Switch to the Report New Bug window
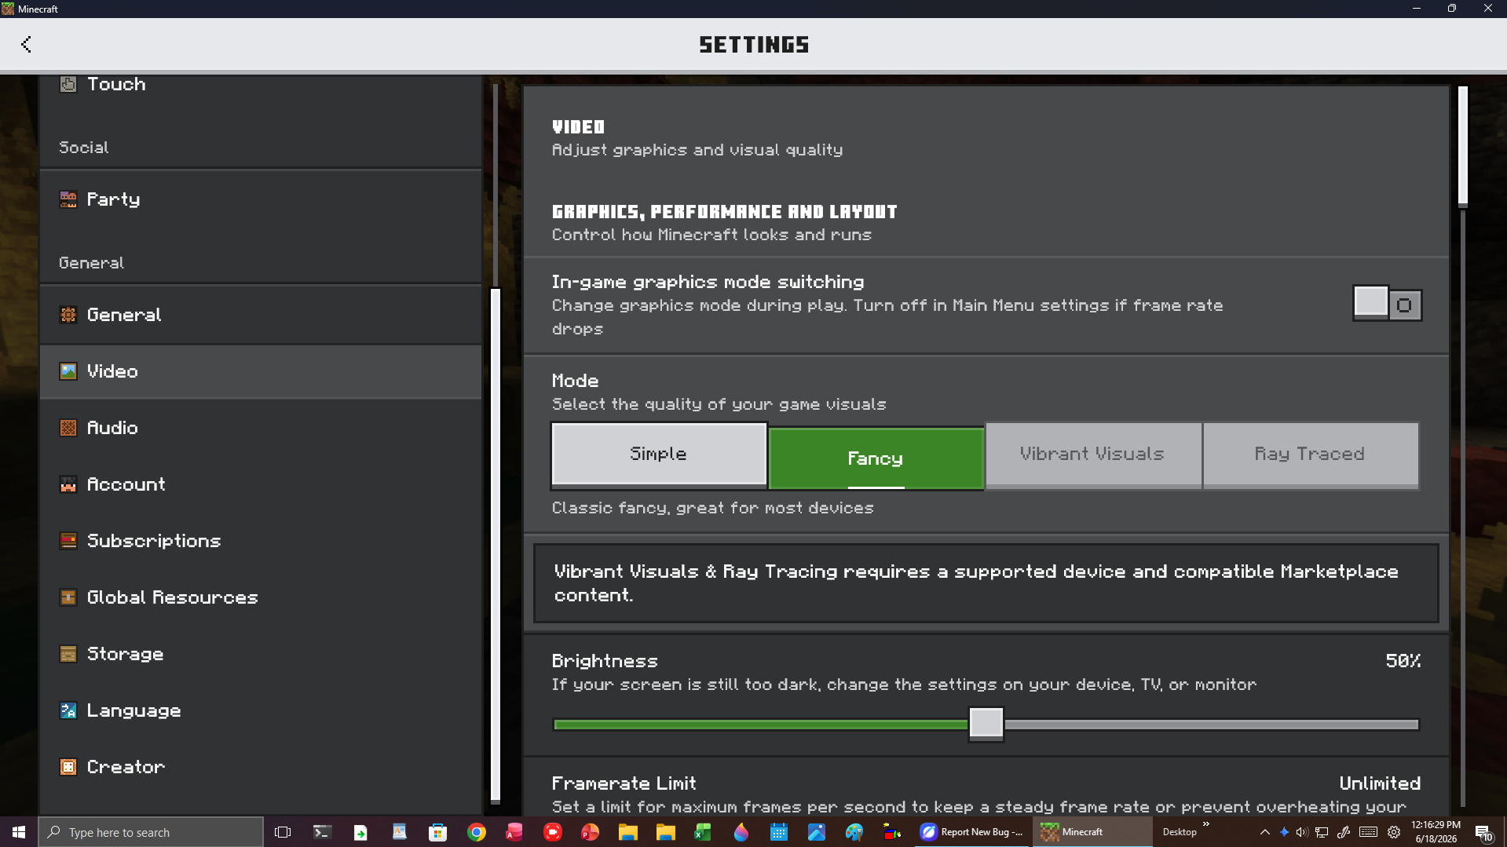The height and width of the screenshot is (847, 1507). click(972, 832)
